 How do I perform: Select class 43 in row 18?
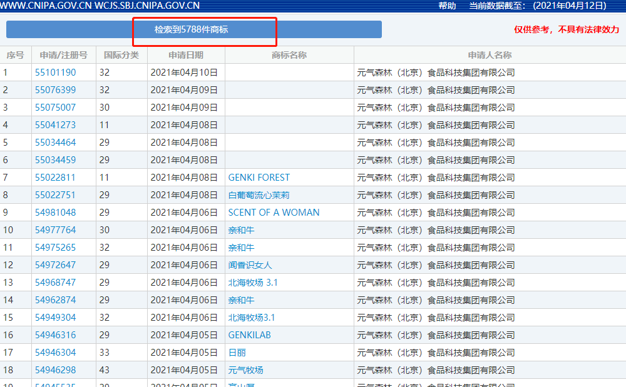pyautogui.click(x=105, y=371)
